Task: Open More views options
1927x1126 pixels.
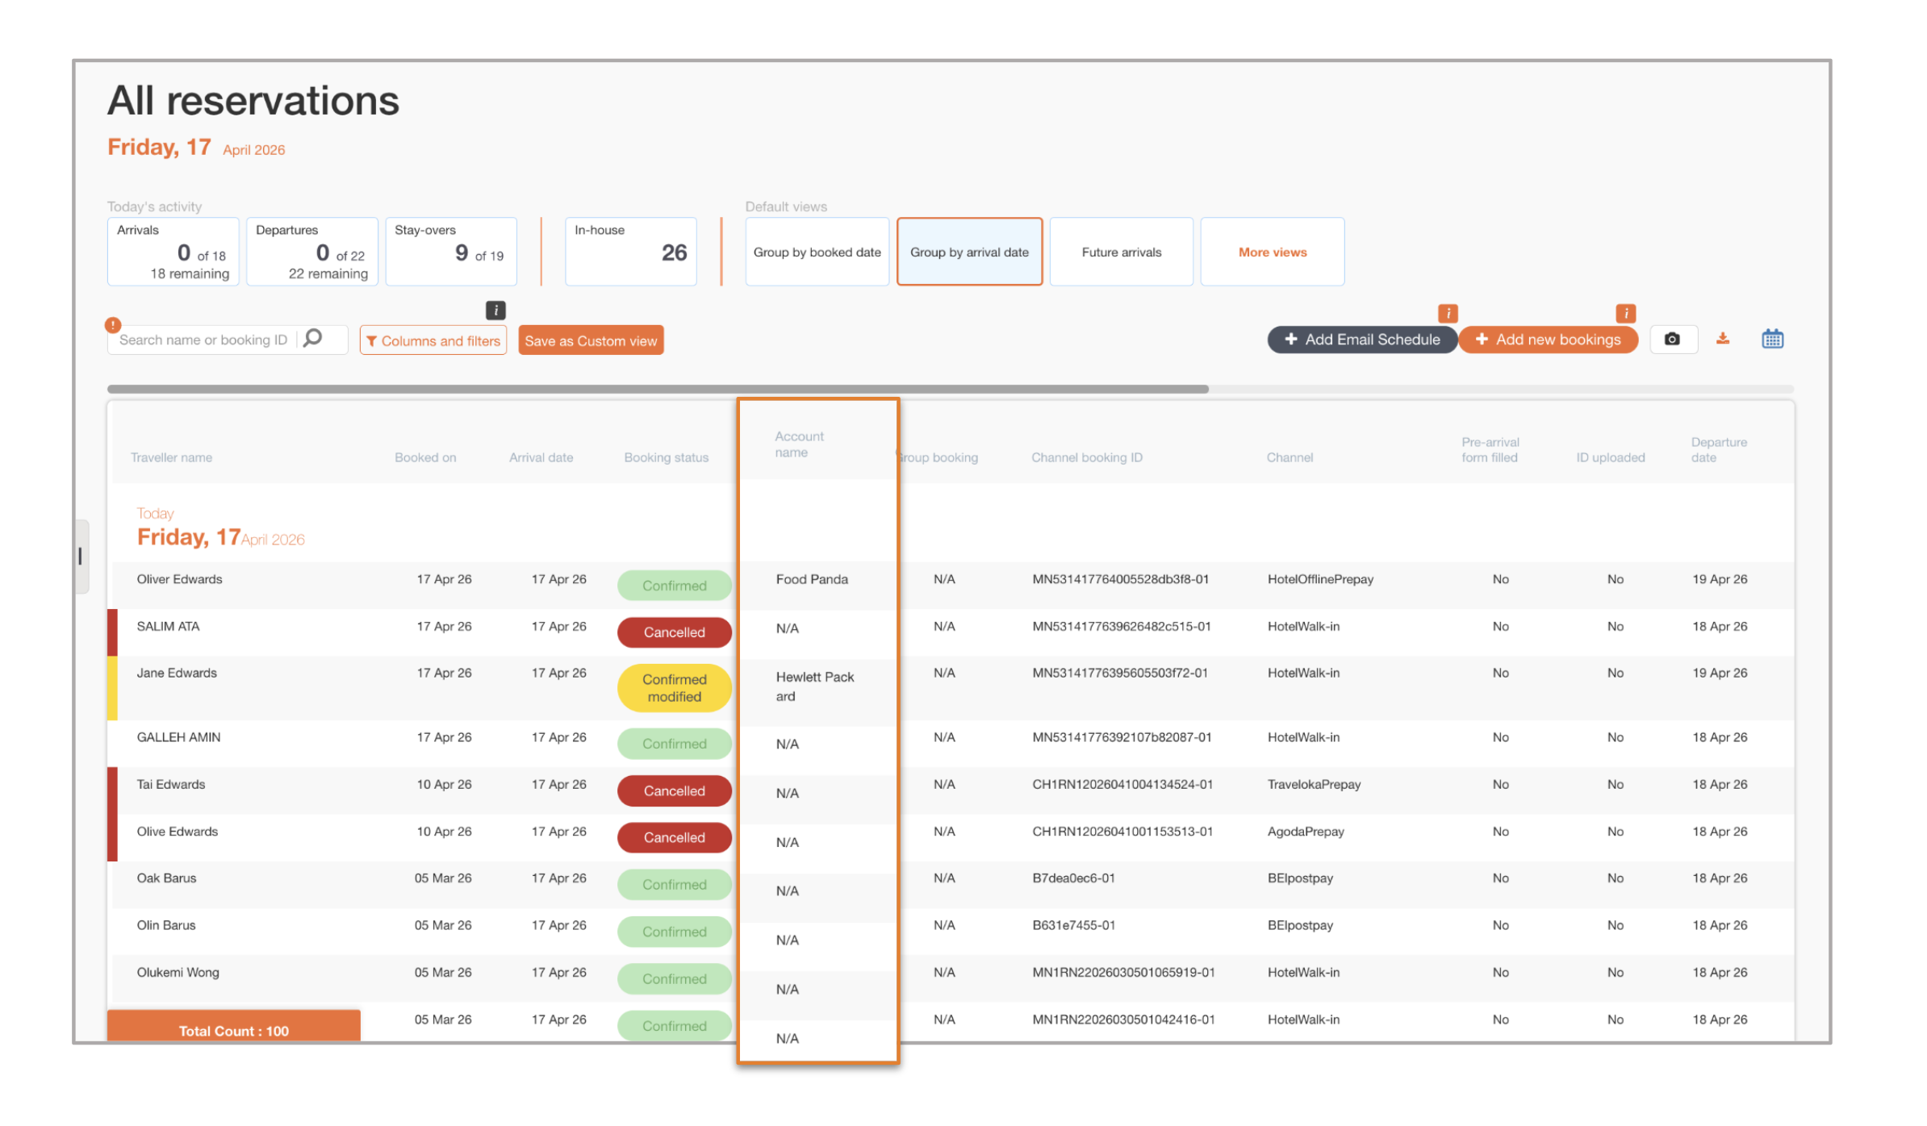Action: pos(1272,252)
